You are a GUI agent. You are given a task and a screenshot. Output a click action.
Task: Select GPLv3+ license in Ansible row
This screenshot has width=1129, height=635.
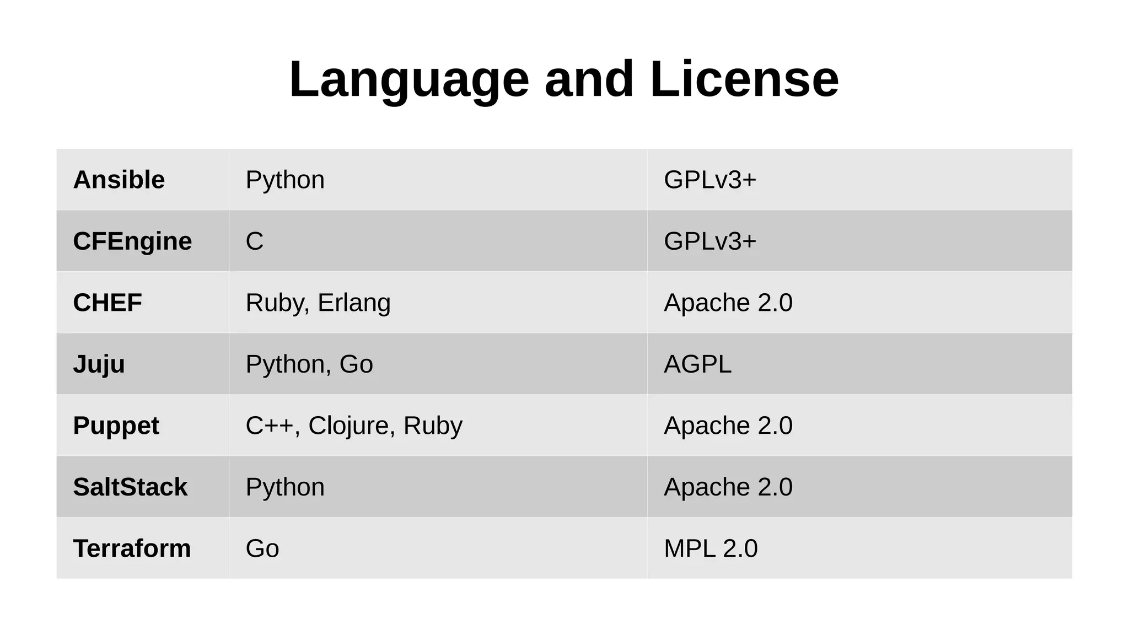(710, 180)
